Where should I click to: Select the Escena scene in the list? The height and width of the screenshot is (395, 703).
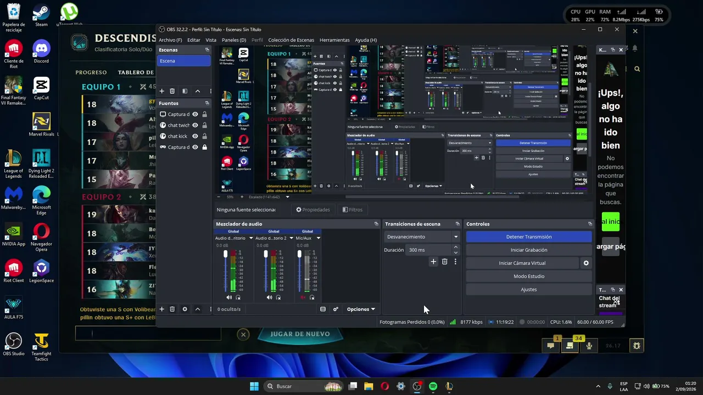pyautogui.click(x=184, y=61)
